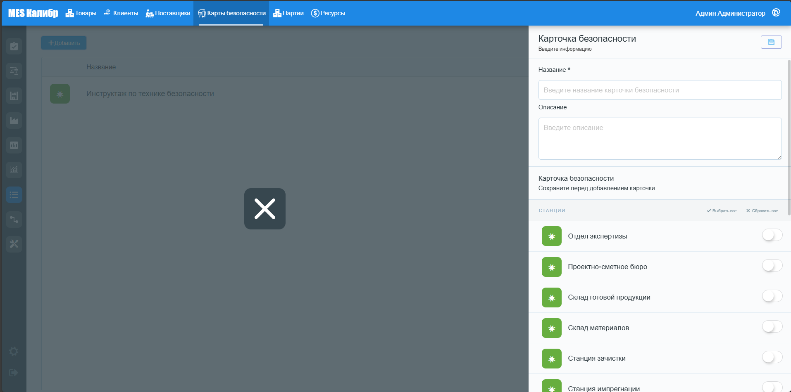This screenshot has width=791, height=392.
Task: Save the safety card with the diskette button
Action: tap(771, 42)
